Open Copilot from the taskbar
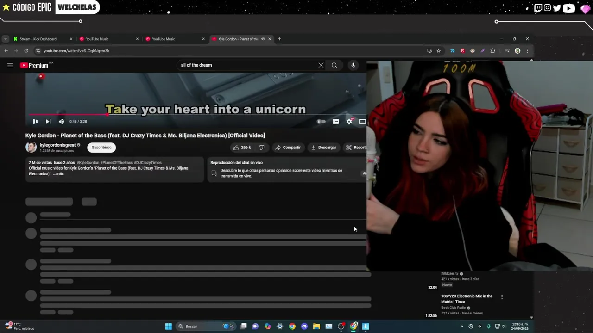 [x=267, y=327]
